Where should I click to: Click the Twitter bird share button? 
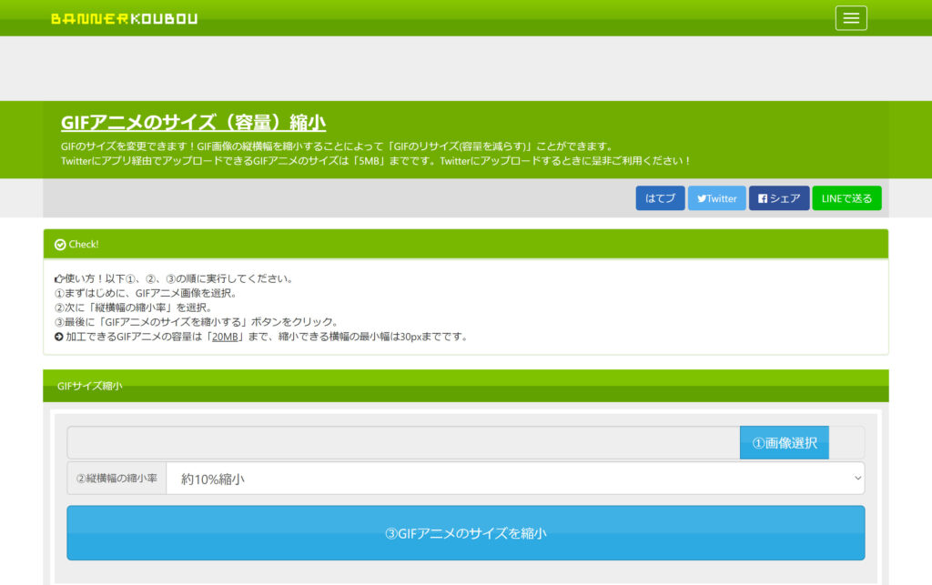click(x=716, y=198)
